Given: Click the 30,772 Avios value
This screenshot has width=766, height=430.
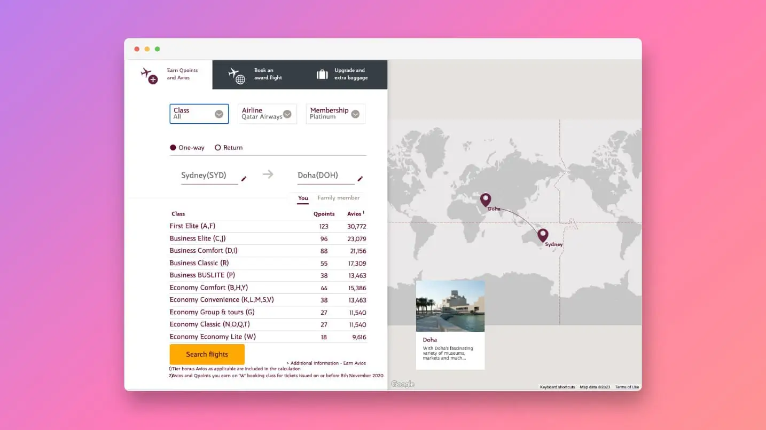Looking at the screenshot, I should (x=357, y=227).
